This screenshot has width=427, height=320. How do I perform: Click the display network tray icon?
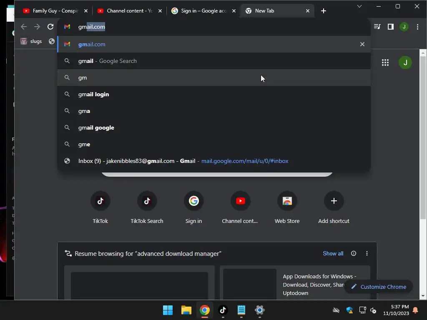pos(362,310)
